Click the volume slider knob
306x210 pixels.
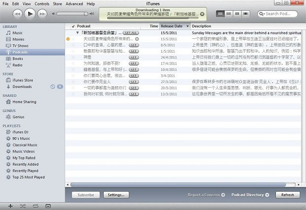click(86, 14)
